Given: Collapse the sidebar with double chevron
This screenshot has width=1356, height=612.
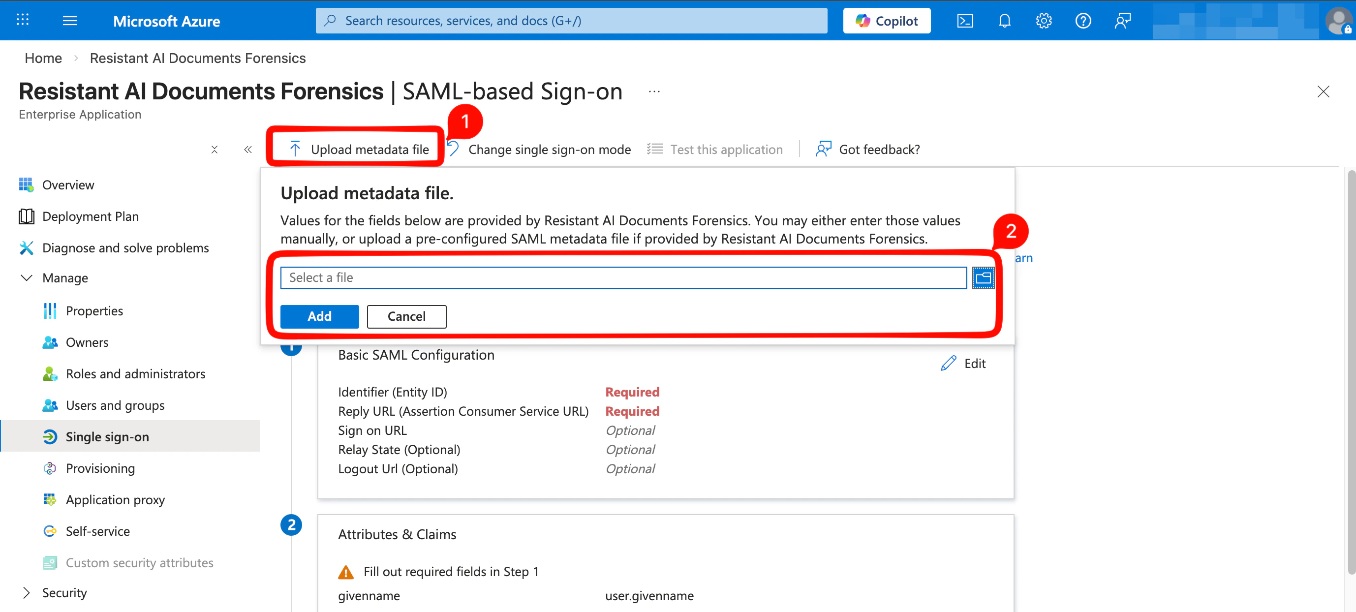Looking at the screenshot, I should (248, 150).
